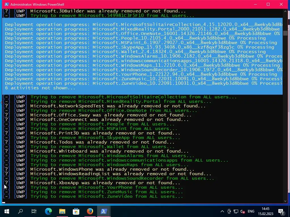Click 'Trying to remove Microsoft.Wallet' line
The width and height of the screenshot is (290, 217).
[88, 147]
